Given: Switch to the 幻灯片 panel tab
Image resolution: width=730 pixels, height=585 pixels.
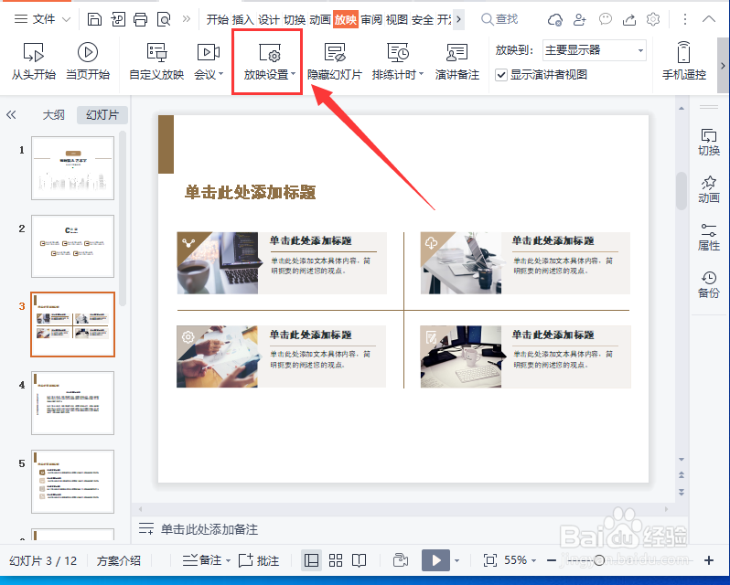Looking at the screenshot, I should point(102,115).
